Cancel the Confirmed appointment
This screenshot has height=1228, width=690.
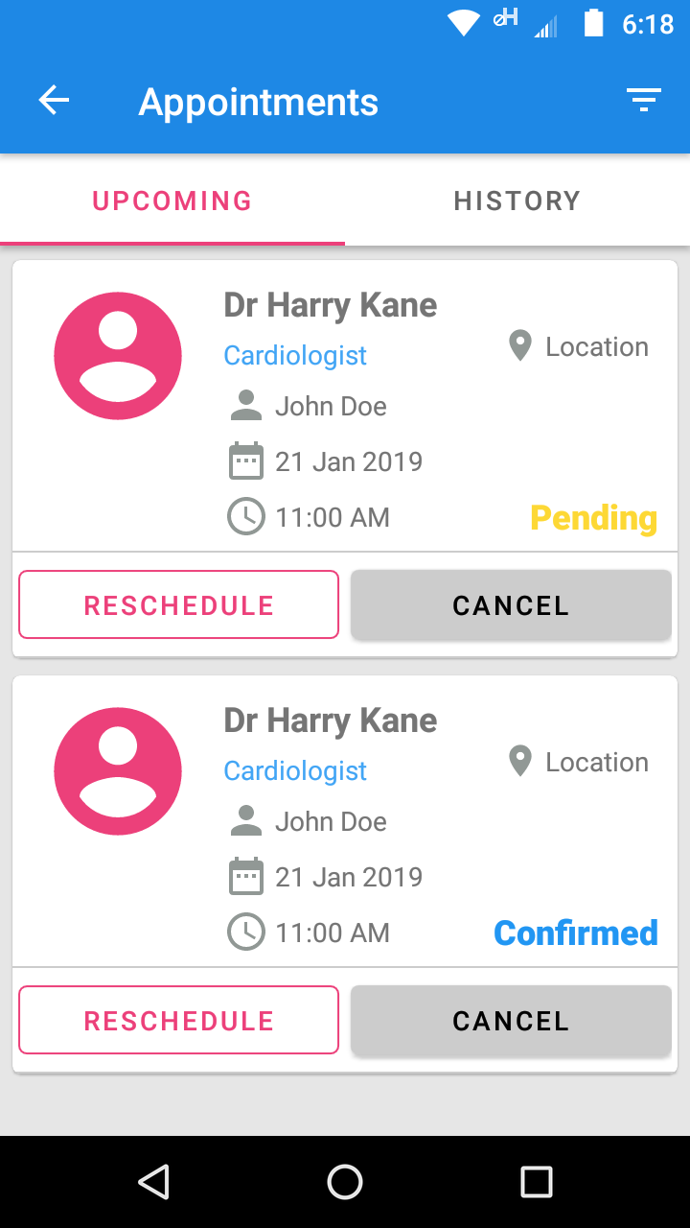click(511, 1021)
